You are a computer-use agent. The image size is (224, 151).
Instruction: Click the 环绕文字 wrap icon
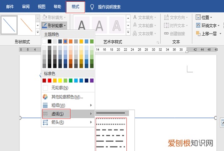click(x=198, y=25)
